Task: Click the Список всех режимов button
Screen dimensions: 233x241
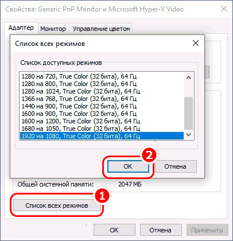Action: point(57,205)
